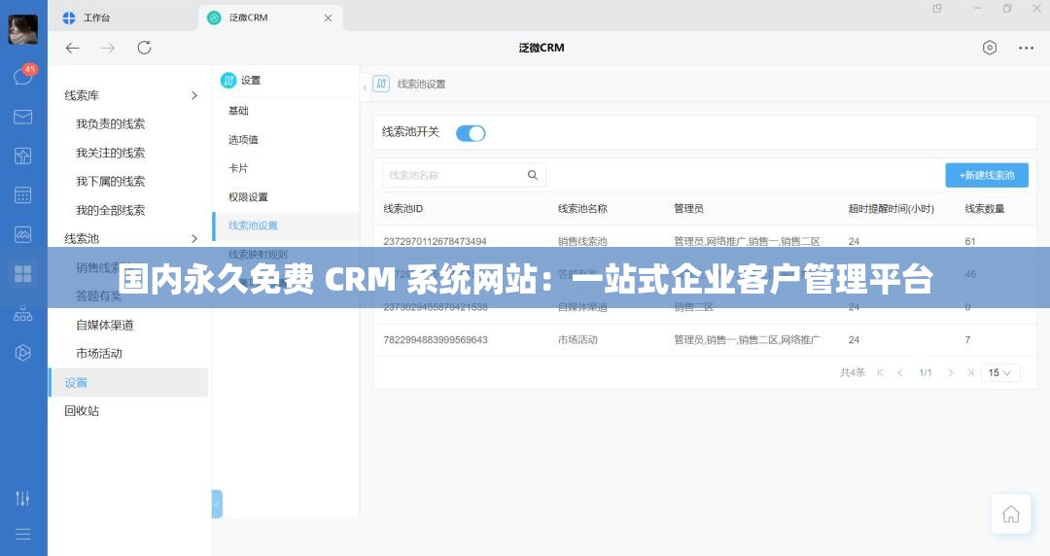Click the pop-out window icon in title bar
The height and width of the screenshot is (556, 1050).
click(x=937, y=9)
